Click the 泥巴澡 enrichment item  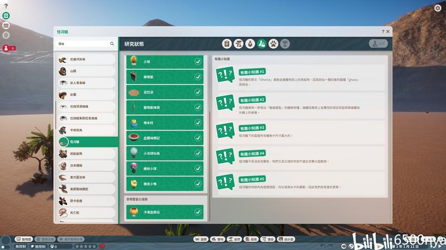point(165,92)
